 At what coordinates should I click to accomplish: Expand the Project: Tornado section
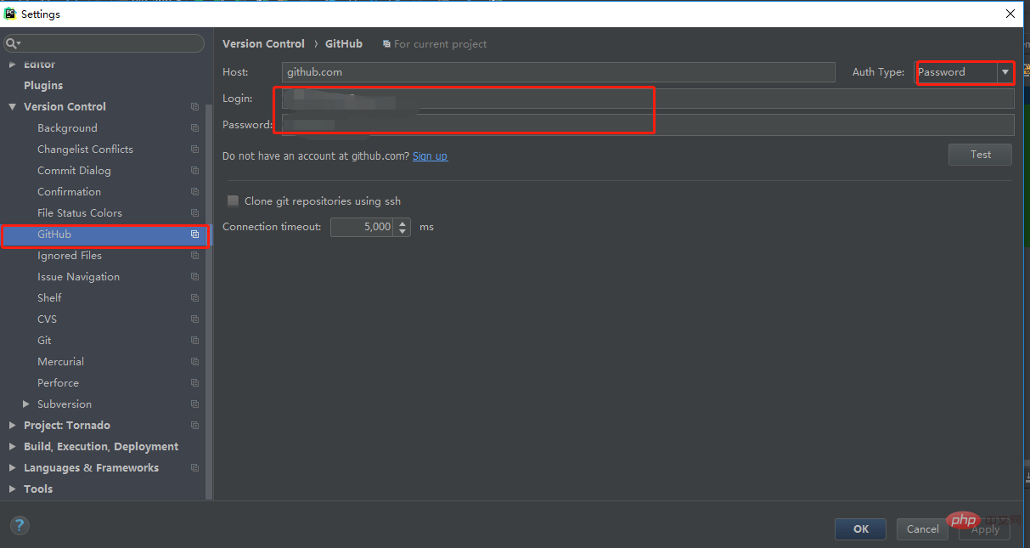pos(12,426)
